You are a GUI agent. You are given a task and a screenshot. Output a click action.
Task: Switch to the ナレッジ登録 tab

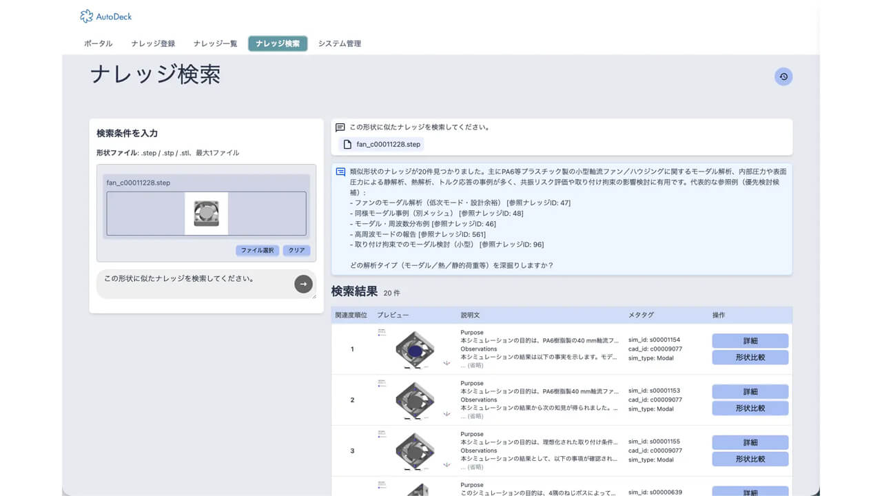153,43
